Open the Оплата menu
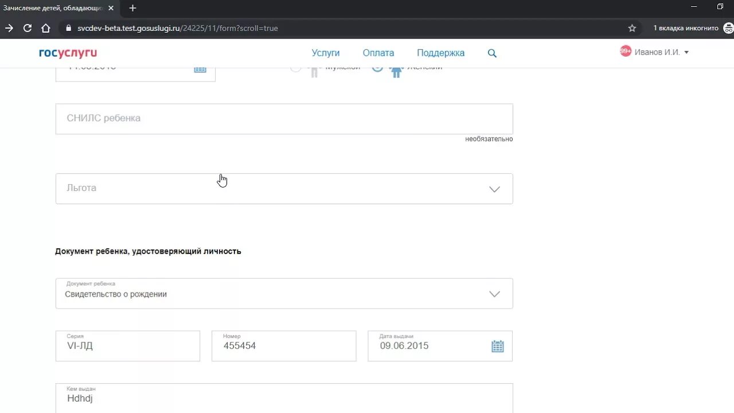 click(x=378, y=53)
